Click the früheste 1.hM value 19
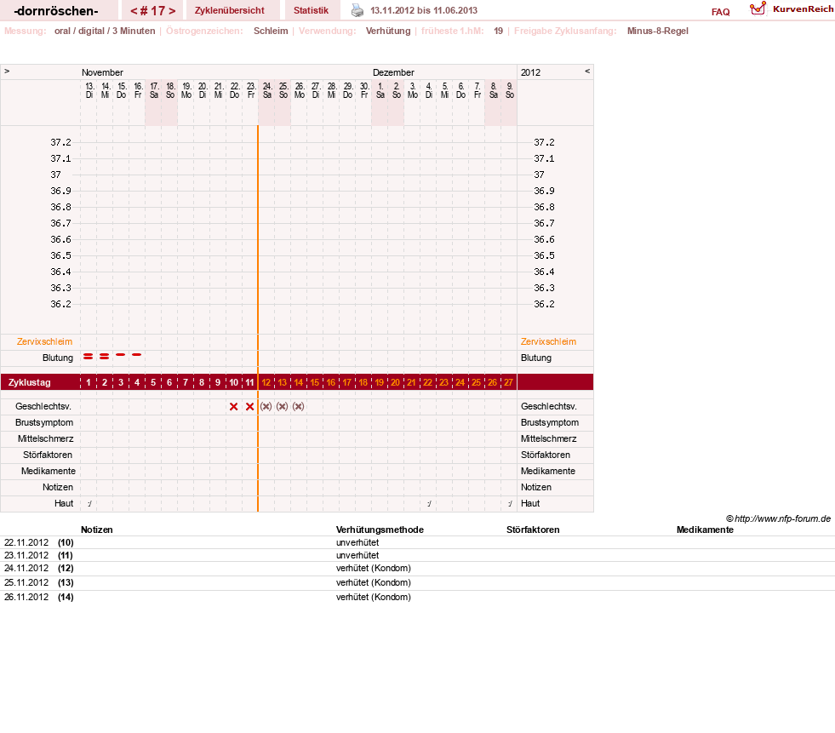This screenshot has width=835, height=733. [499, 31]
